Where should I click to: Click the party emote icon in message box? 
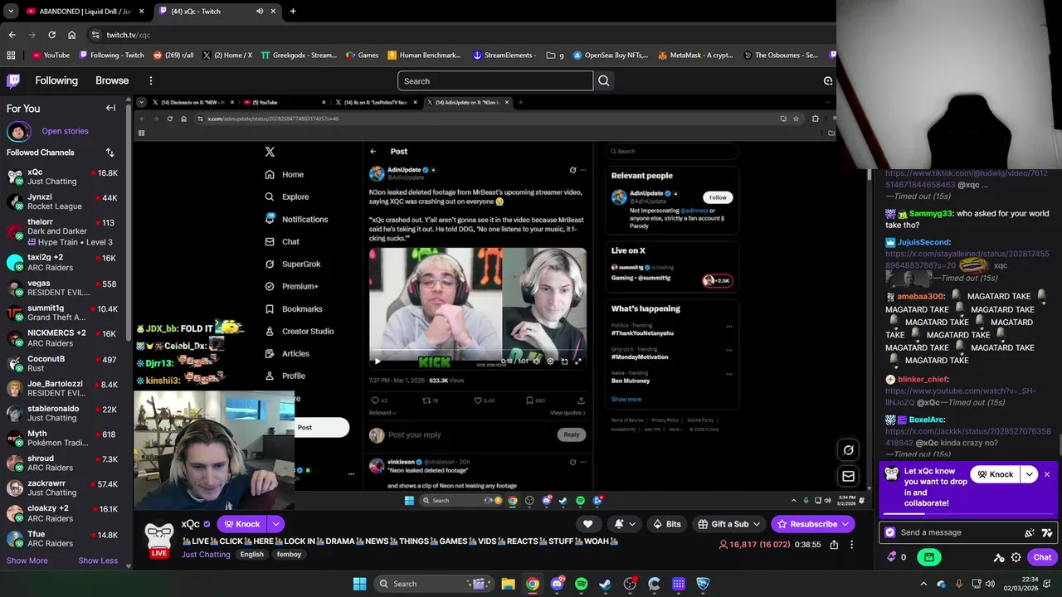tap(1030, 532)
